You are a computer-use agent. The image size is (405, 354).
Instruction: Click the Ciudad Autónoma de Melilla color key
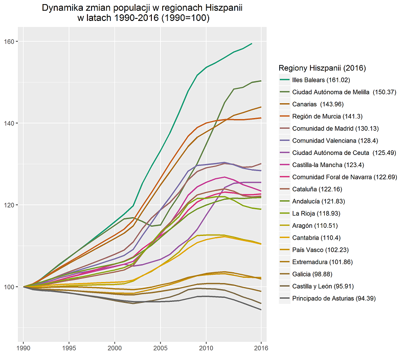(285, 92)
